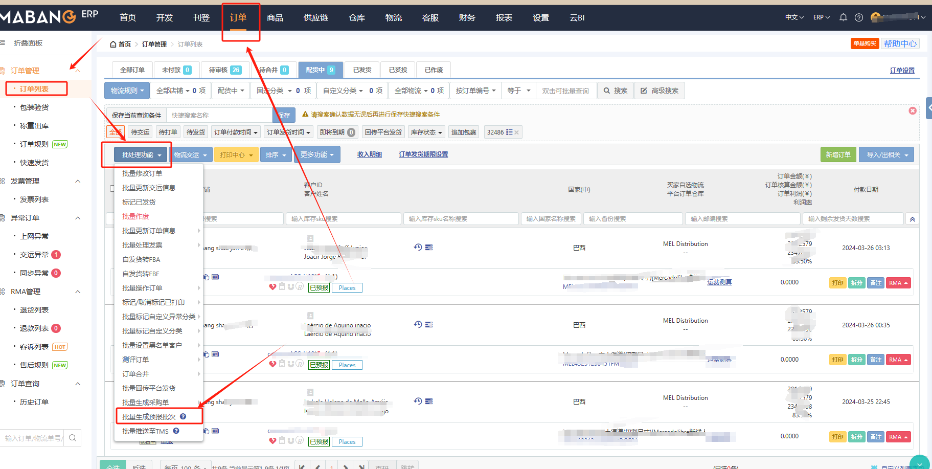Click the green 新增订单 button

pyautogui.click(x=838, y=154)
